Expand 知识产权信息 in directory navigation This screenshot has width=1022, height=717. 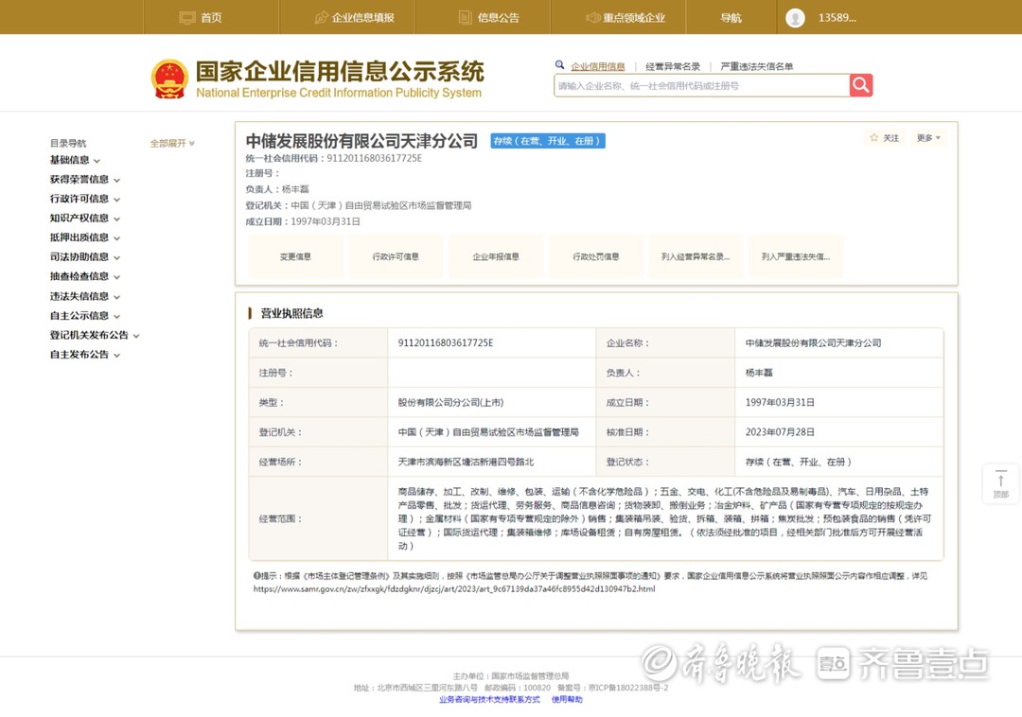pos(85,219)
